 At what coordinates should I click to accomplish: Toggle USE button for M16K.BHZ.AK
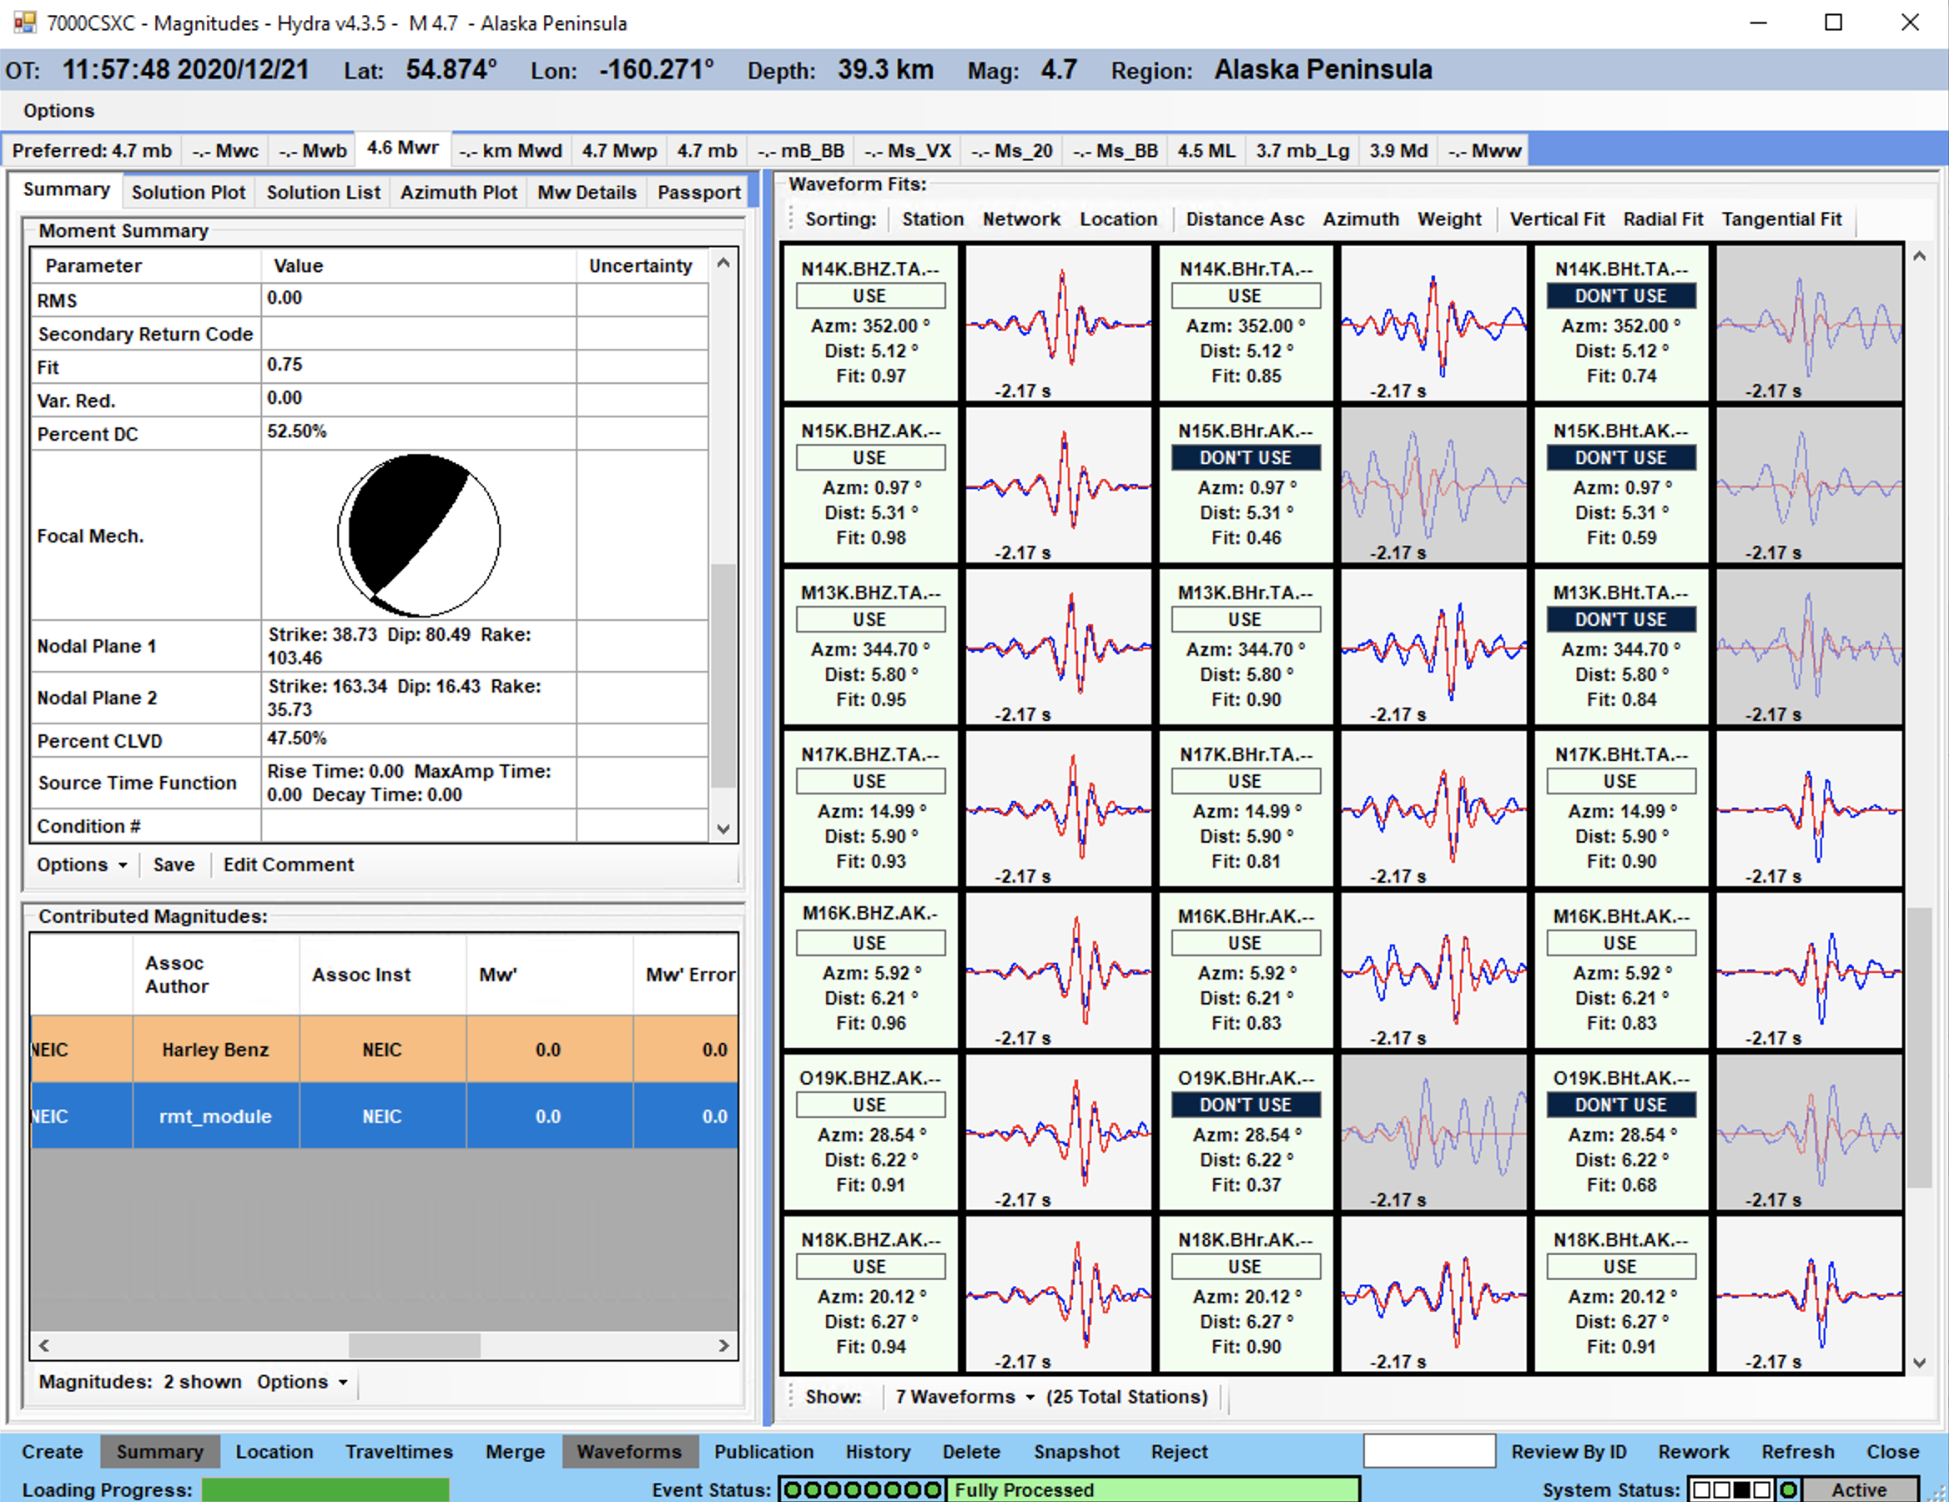[870, 942]
